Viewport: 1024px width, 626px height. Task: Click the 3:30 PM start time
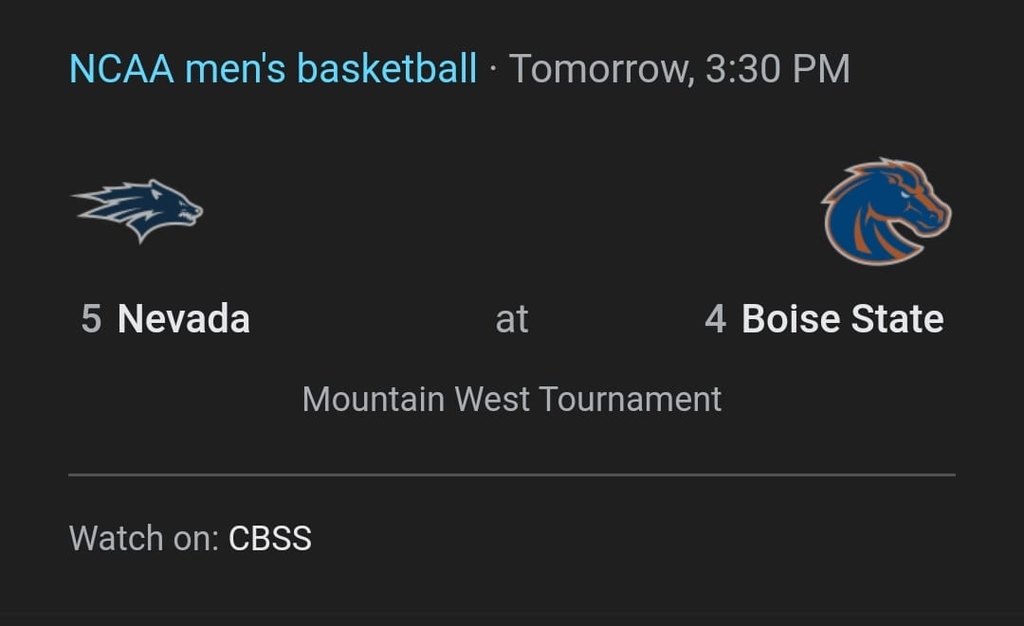[x=777, y=69]
